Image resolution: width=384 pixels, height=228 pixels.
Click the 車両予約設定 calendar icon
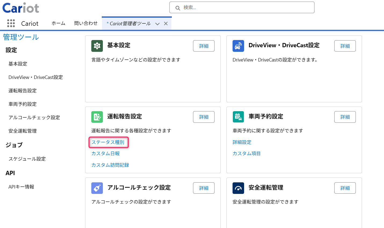(238, 117)
